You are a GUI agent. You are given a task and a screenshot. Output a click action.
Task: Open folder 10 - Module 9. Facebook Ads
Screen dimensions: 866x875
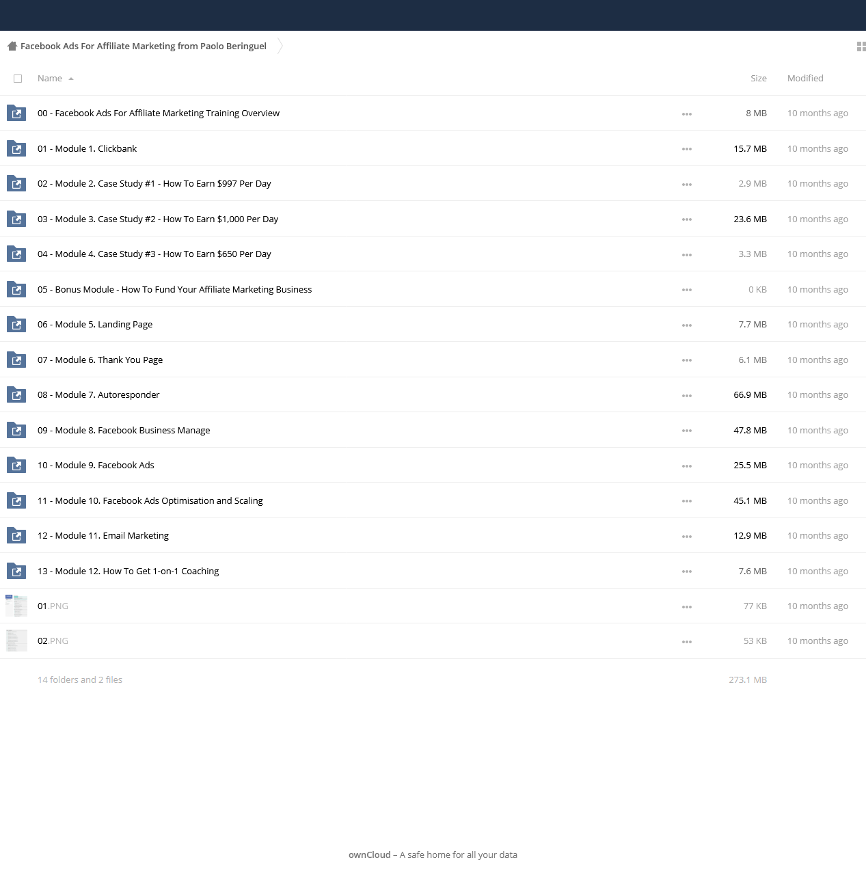click(x=96, y=466)
